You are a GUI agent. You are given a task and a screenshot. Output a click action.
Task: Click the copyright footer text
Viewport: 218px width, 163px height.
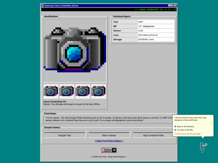tap(109, 157)
